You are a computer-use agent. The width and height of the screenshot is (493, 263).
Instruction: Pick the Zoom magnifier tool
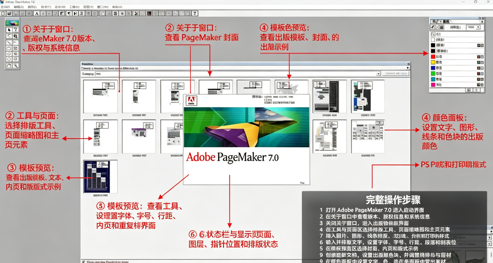click(15, 66)
